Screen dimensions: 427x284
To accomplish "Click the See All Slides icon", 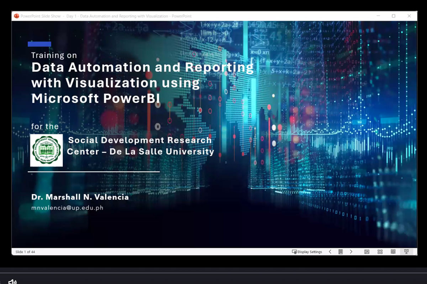I will click(341, 252).
